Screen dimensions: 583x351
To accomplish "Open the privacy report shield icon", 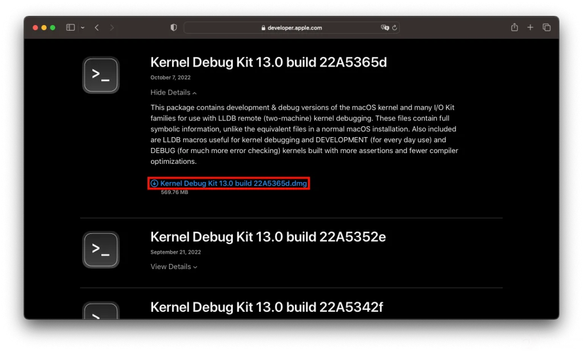I will (x=174, y=27).
